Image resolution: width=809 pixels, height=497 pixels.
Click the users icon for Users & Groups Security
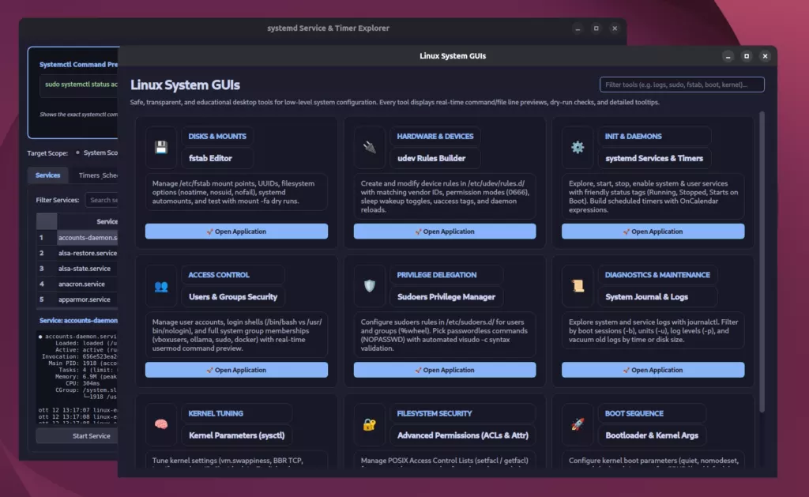161,286
